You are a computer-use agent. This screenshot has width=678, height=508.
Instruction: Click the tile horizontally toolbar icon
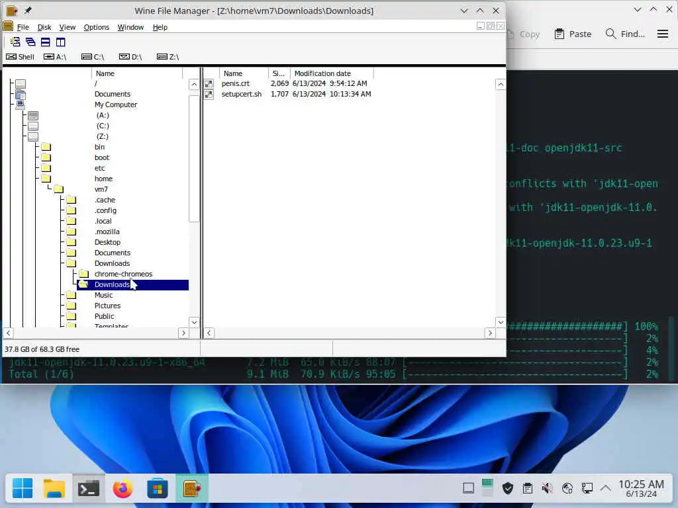pos(46,42)
